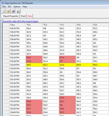Screen dimensions: 109x116
Task: Click row header of 7:00:18 PM row
Action: (x=6, y=28)
